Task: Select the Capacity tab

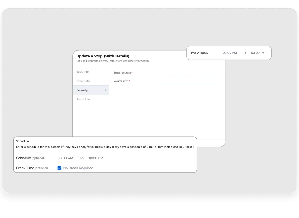Action: point(91,90)
